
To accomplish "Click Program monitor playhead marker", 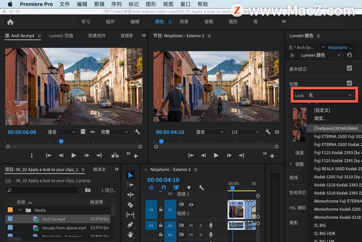I will click(162, 141).
